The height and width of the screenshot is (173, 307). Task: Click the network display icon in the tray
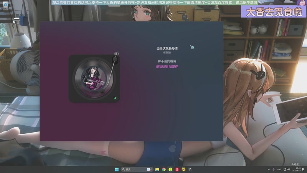pos(285,170)
